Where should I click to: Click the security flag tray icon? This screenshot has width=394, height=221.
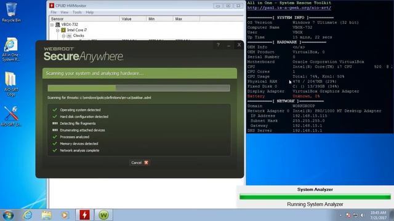pos(348,215)
